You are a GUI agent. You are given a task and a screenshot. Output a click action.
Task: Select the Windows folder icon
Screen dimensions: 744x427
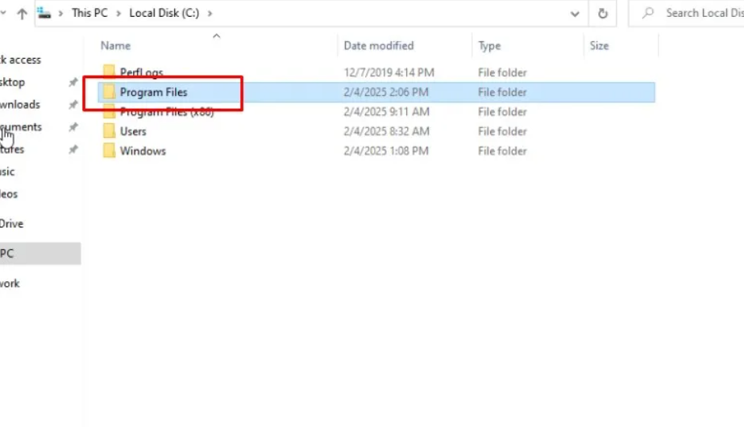click(x=109, y=151)
